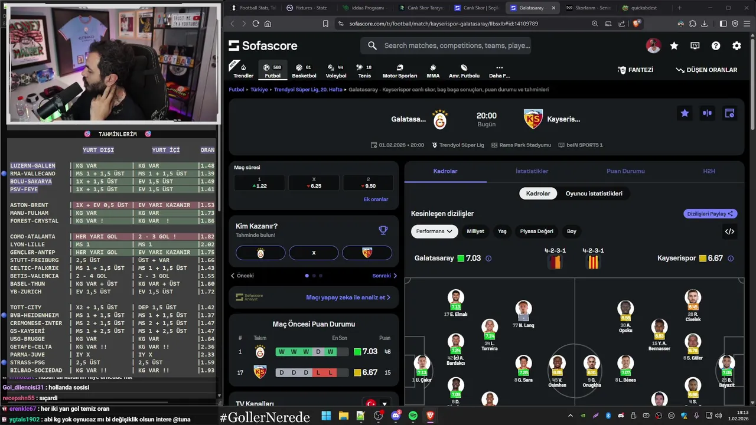Open Windows Start menu
The height and width of the screenshot is (425, 756).
(326, 416)
